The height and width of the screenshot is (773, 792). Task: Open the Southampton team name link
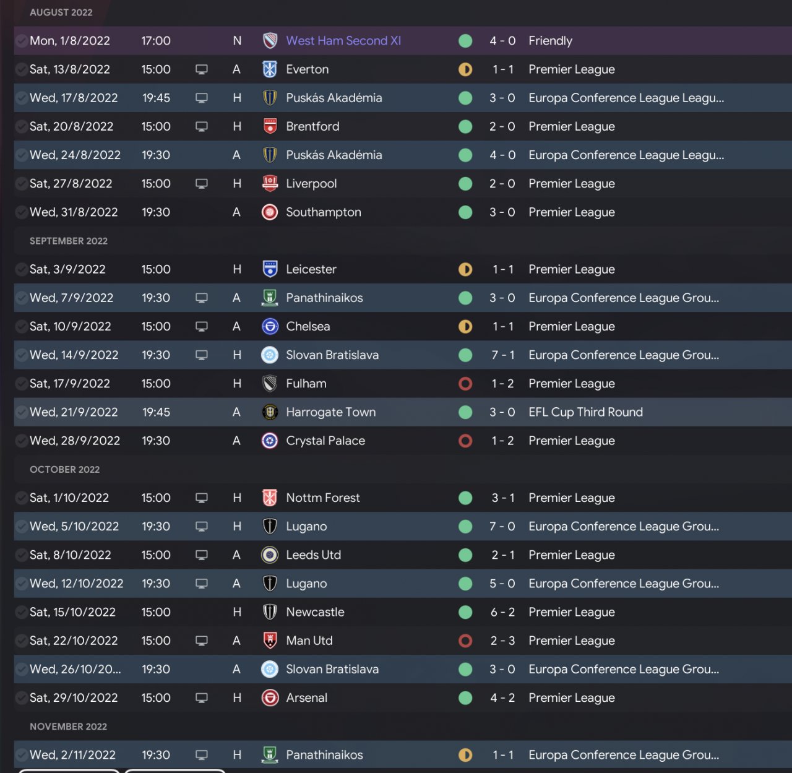tap(323, 212)
